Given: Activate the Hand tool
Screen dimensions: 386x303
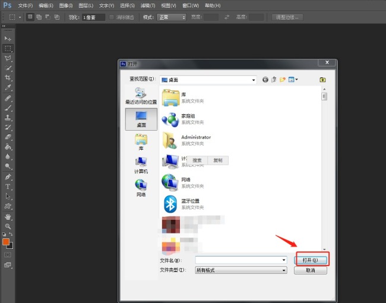Looking at the screenshot, I should pos(8,217).
